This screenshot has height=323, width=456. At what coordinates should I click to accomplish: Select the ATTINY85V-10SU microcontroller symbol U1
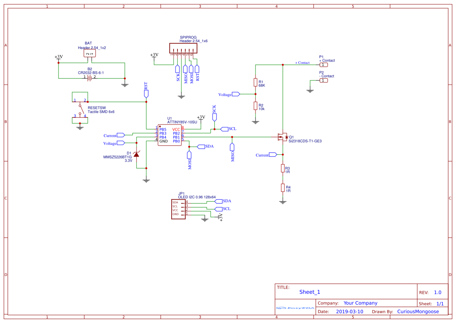pyautogui.click(x=170, y=135)
